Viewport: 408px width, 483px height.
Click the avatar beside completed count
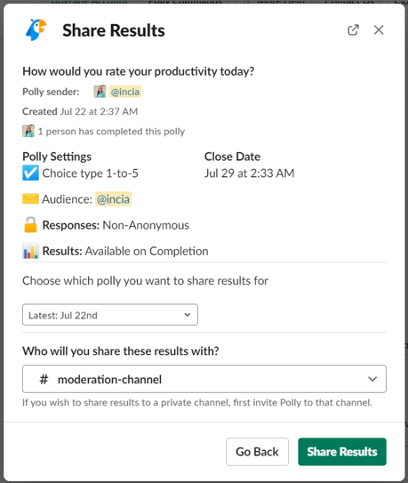click(28, 132)
